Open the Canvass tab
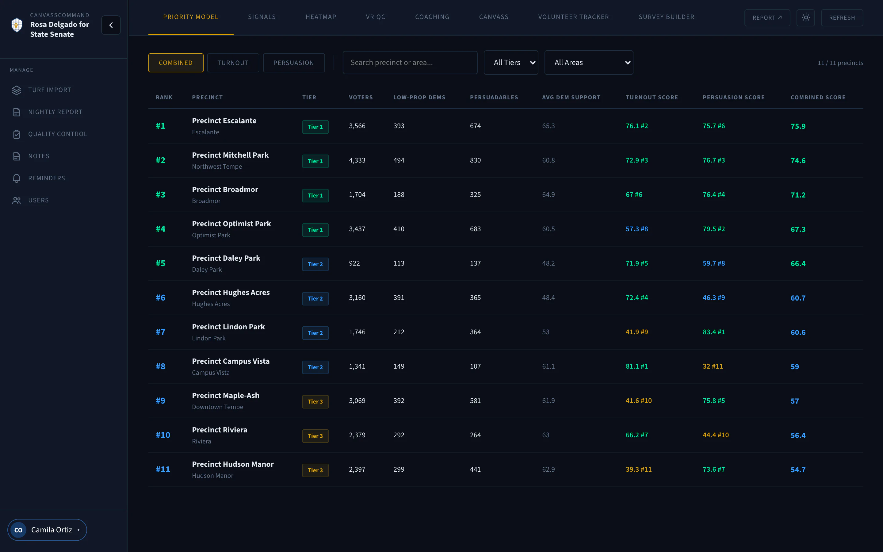883x552 pixels. (494, 17)
